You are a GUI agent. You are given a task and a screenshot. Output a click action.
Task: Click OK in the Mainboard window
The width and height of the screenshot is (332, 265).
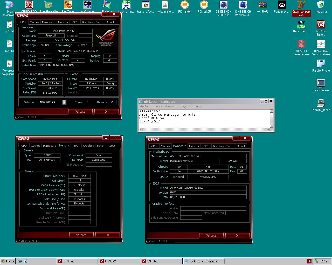[237, 235]
